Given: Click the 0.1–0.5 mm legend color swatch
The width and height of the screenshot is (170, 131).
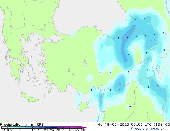Looking at the screenshot, I should 5,128.
